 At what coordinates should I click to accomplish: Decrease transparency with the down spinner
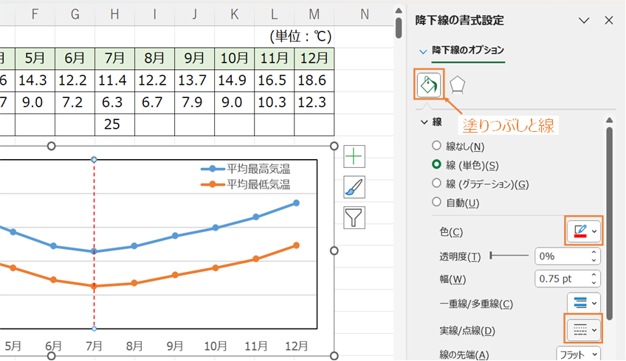click(x=594, y=261)
